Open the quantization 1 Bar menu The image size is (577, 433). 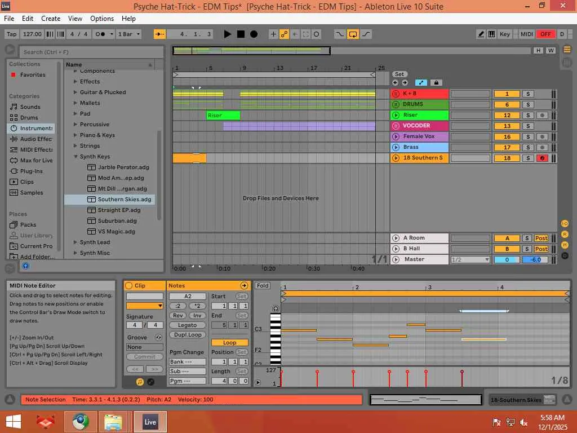(x=129, y=34)
